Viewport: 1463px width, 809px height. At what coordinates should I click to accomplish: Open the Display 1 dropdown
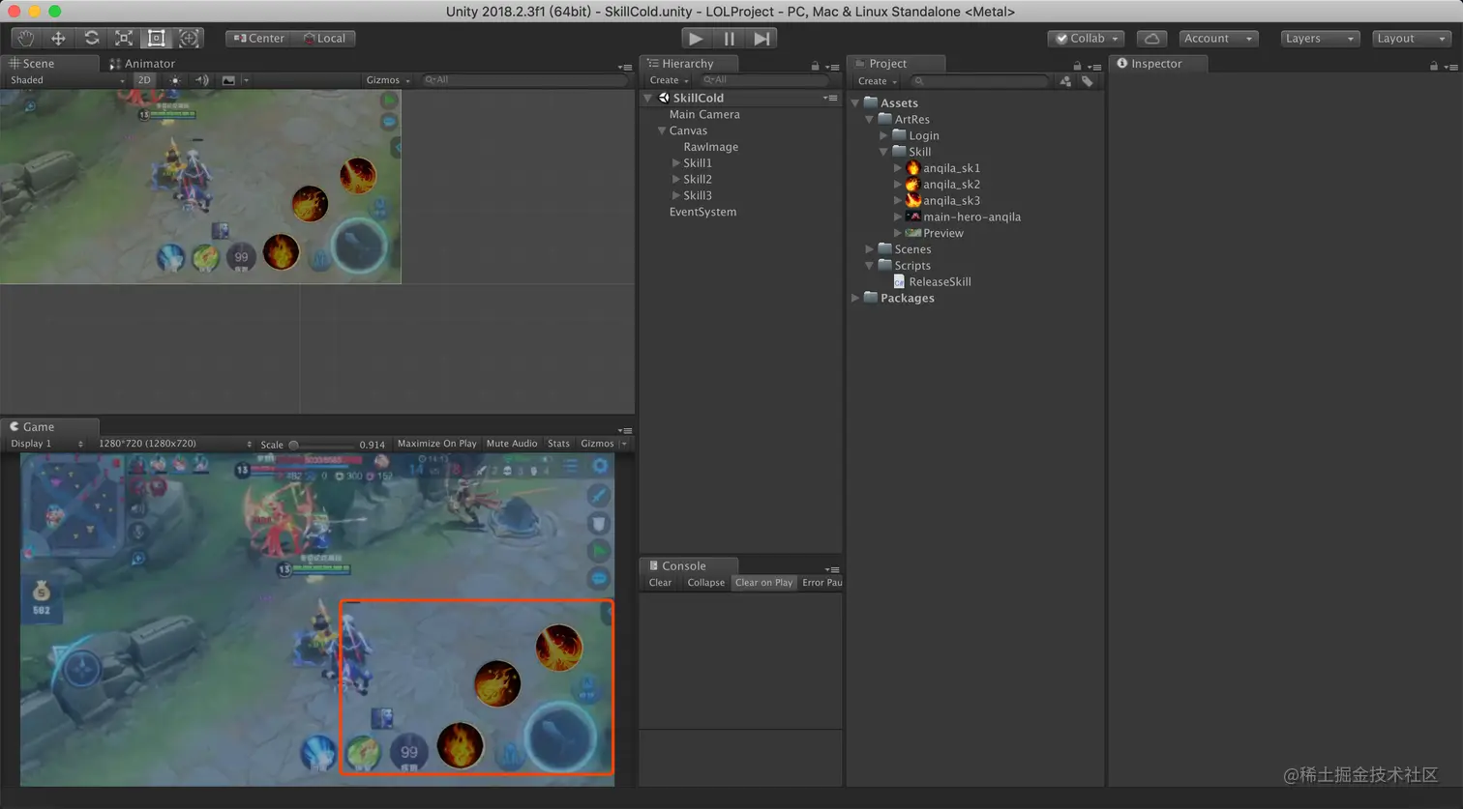[46, 444]
